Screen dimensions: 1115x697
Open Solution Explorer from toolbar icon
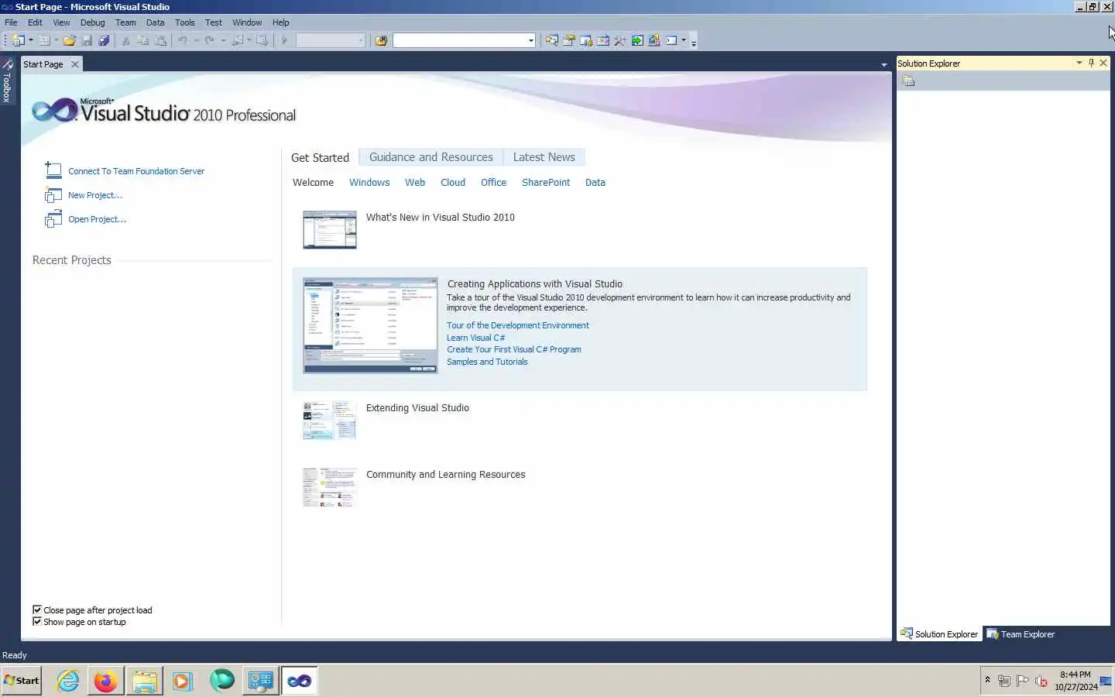[x=551, y=40]
